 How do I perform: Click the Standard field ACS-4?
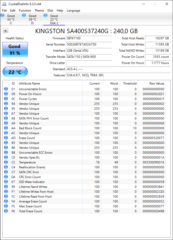pyautogui.click(x=118, y=69)
